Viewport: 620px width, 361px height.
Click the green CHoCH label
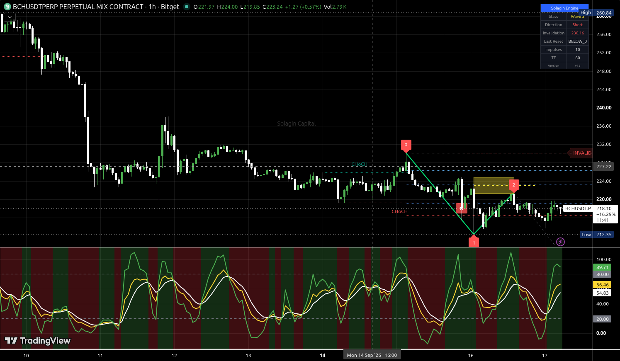point(359,165)
